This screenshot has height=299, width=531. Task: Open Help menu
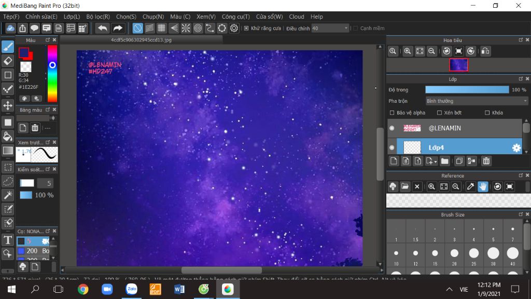coord(317,17)
